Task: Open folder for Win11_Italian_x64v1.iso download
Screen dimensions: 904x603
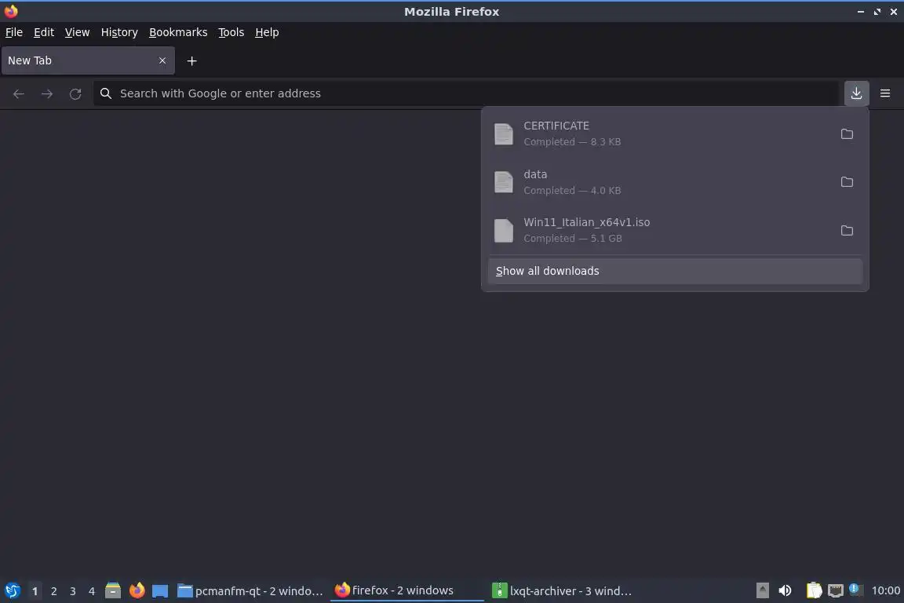Action: click(847, 230)
